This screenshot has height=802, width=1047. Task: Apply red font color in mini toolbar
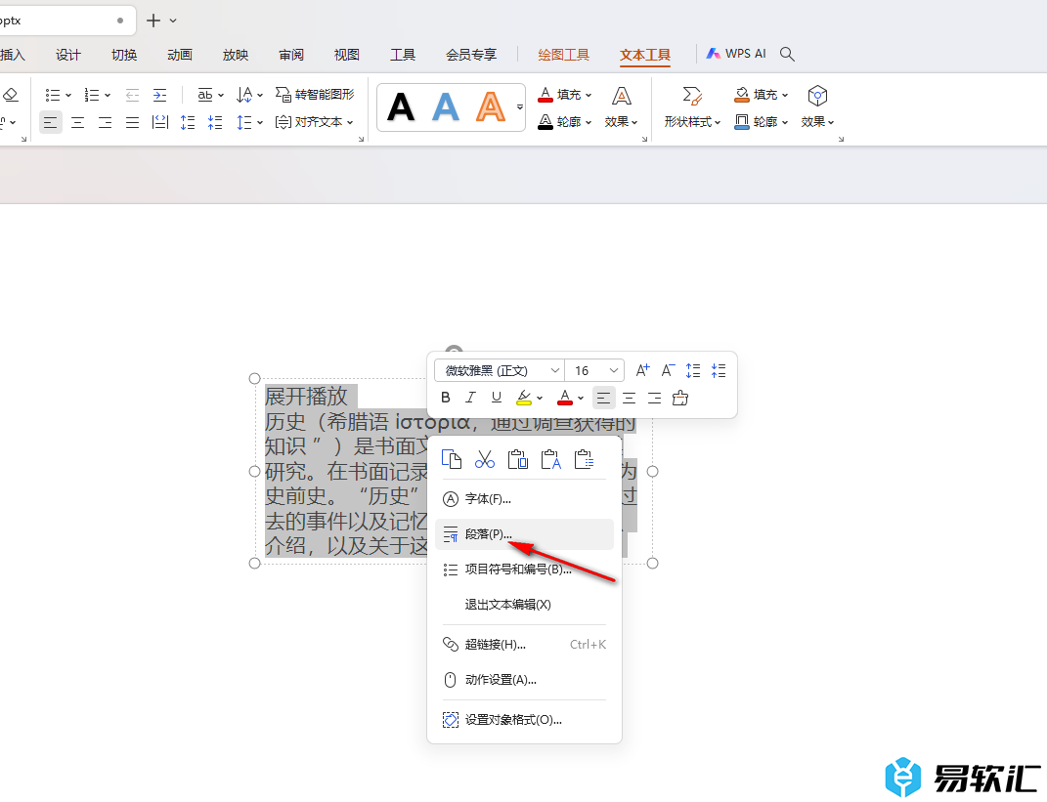coord(565,398)
